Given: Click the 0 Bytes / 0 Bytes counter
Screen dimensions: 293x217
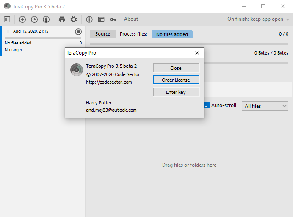Looking at the screenshot, I should (271, 53).
